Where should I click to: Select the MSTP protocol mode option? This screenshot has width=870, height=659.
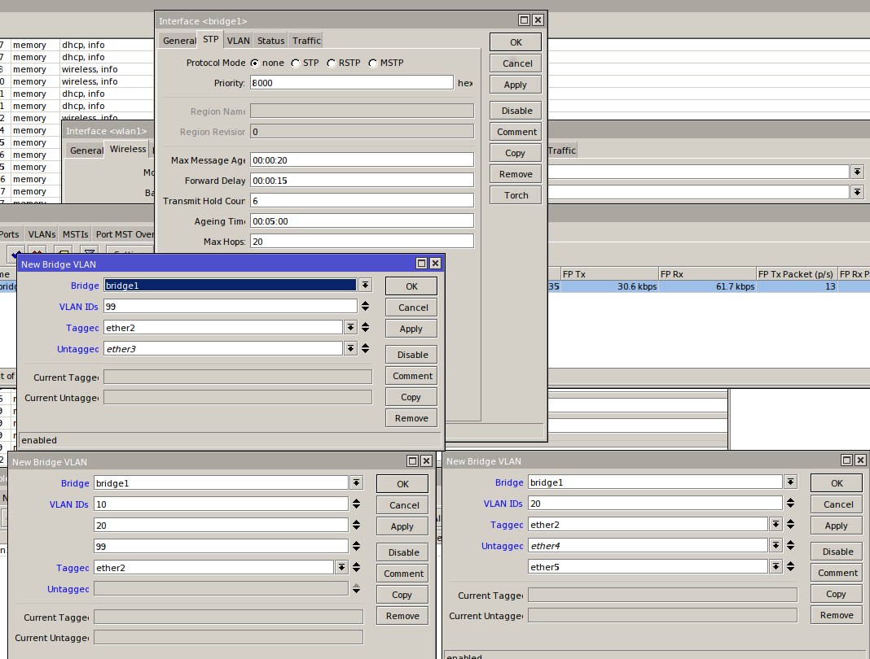pyautogui.click(x=372, y=63)
